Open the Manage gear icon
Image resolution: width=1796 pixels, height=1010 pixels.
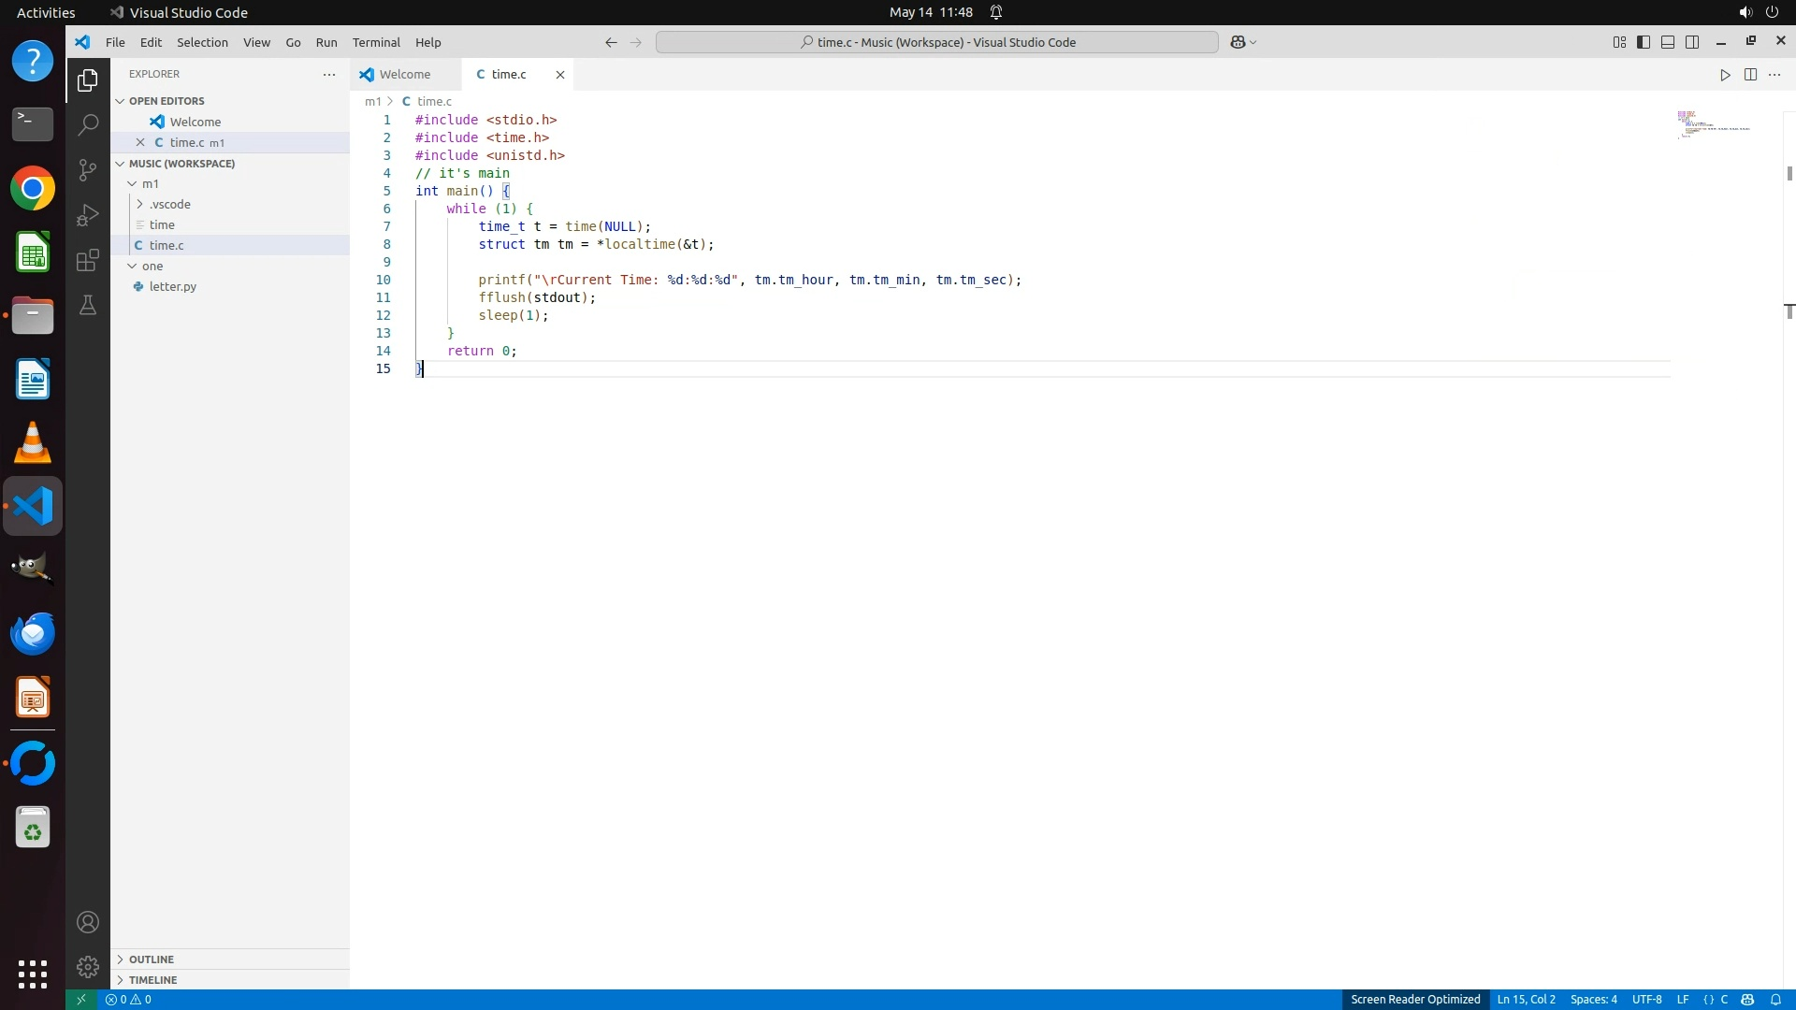pyautogui.click(x=88, y=967)
